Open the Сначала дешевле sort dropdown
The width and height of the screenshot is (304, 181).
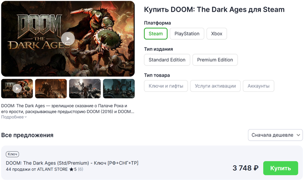tap(275, 135)
